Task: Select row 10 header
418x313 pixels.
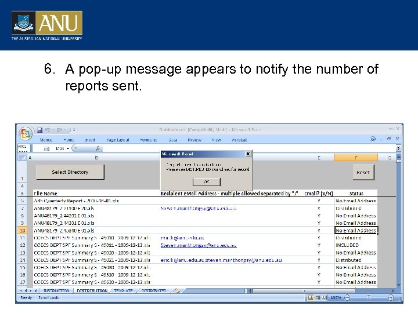Action: [22, 231]
